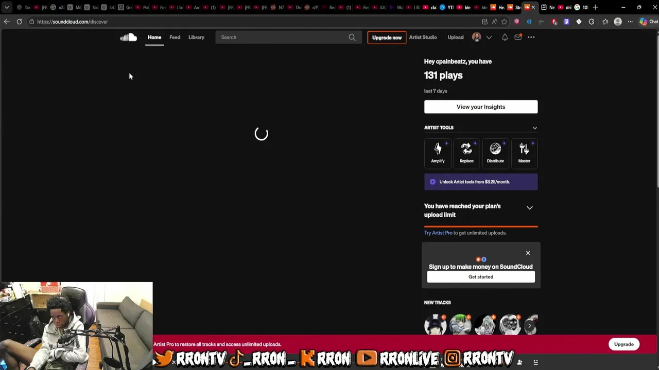
Task: Click the Get started button
Action: (x=481, y=277)
